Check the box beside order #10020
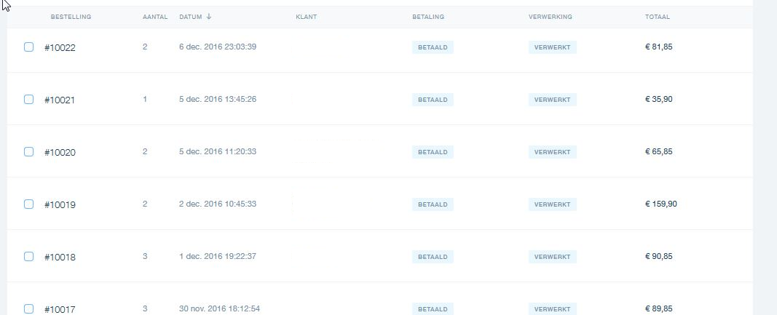777x315 pixels. pos(28,151)
